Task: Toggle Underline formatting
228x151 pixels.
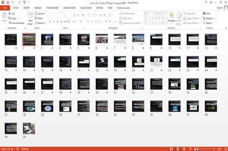Action: point(57,22)
